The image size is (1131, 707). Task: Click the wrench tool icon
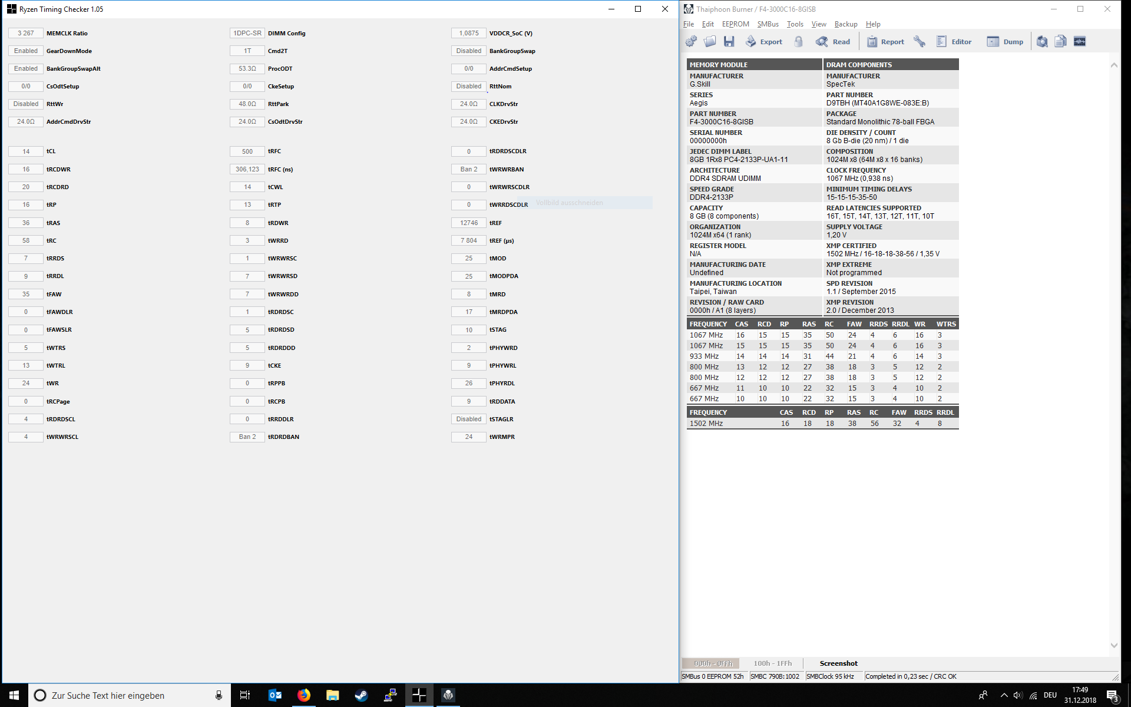[x=920, y=41]
